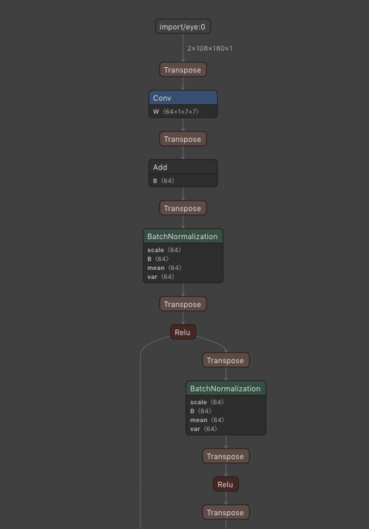Click B ⟨64⟩ in the branch BatchNormalization
Screen dimensions: 369x529
(x=201, y=411)
